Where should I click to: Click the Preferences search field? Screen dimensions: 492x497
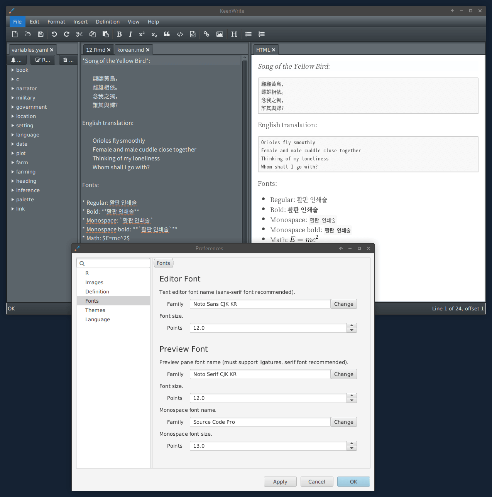coord(113,263)
